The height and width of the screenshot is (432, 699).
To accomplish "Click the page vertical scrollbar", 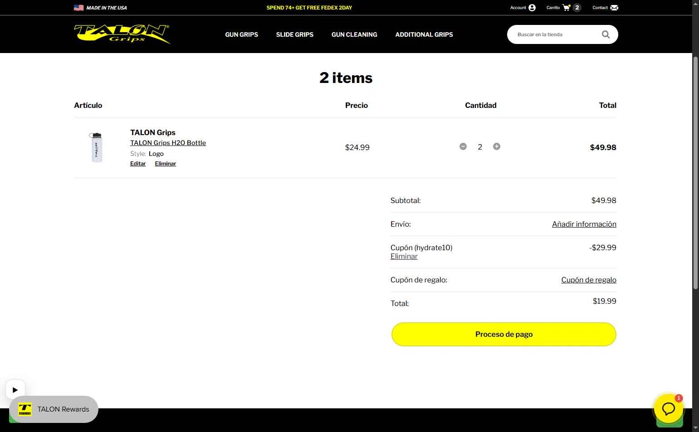I will pyautogui.click(x=695, y=172).
